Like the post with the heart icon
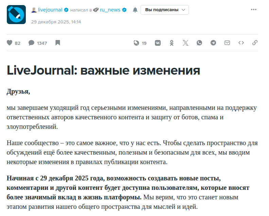Viewport: 269px width, 216px height. tap(10, 43)
